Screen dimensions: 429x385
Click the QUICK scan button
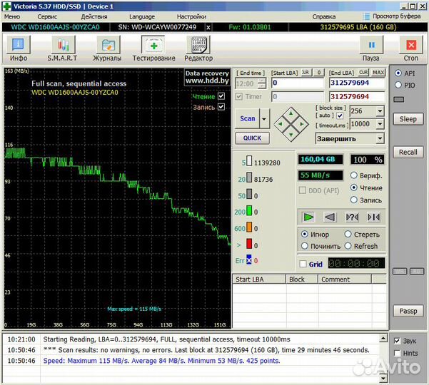pos(252,138)
